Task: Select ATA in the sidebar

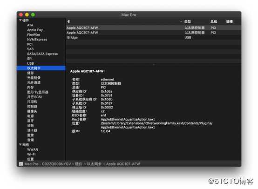Action: pos(30,25)
